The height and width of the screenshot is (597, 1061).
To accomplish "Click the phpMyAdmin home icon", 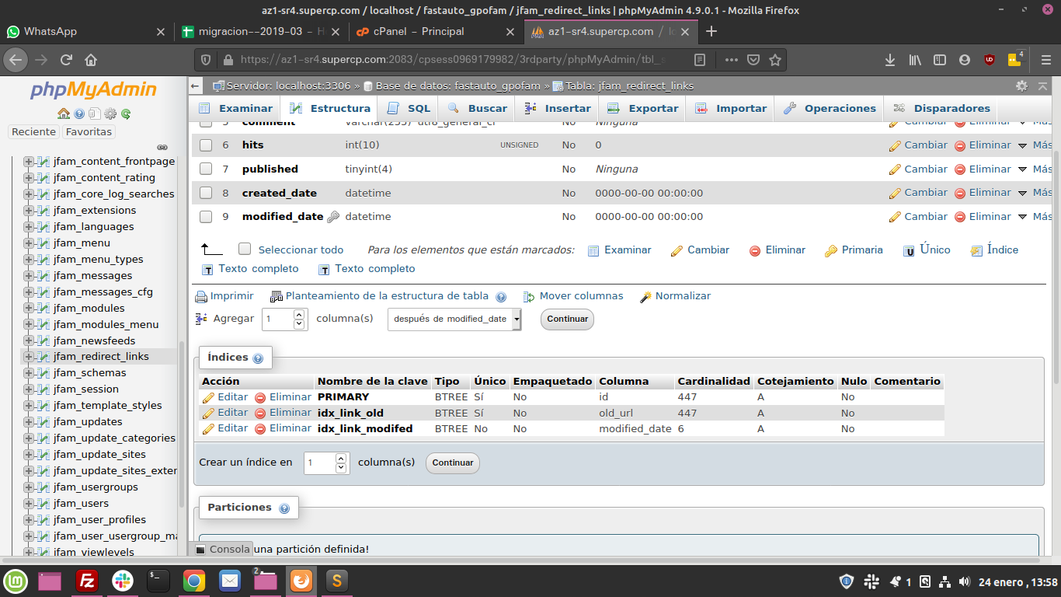I will pyautogui.click(x=64, y=113).
